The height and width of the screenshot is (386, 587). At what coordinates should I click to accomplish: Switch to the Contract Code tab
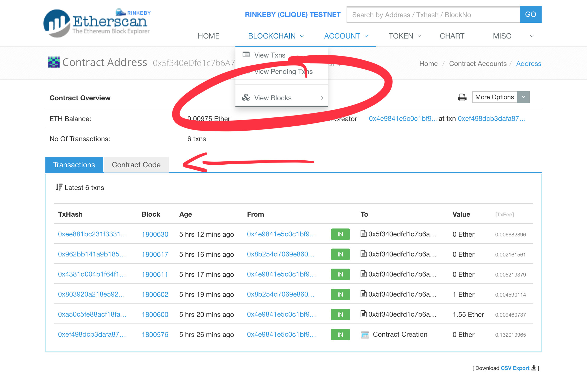(x=136, y=165)
